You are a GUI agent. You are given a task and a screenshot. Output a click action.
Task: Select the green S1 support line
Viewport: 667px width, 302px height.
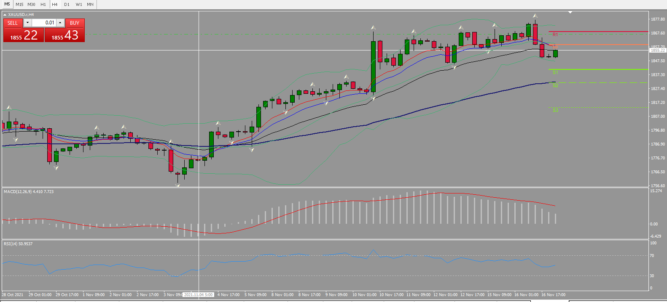click(x=598, y=69)
